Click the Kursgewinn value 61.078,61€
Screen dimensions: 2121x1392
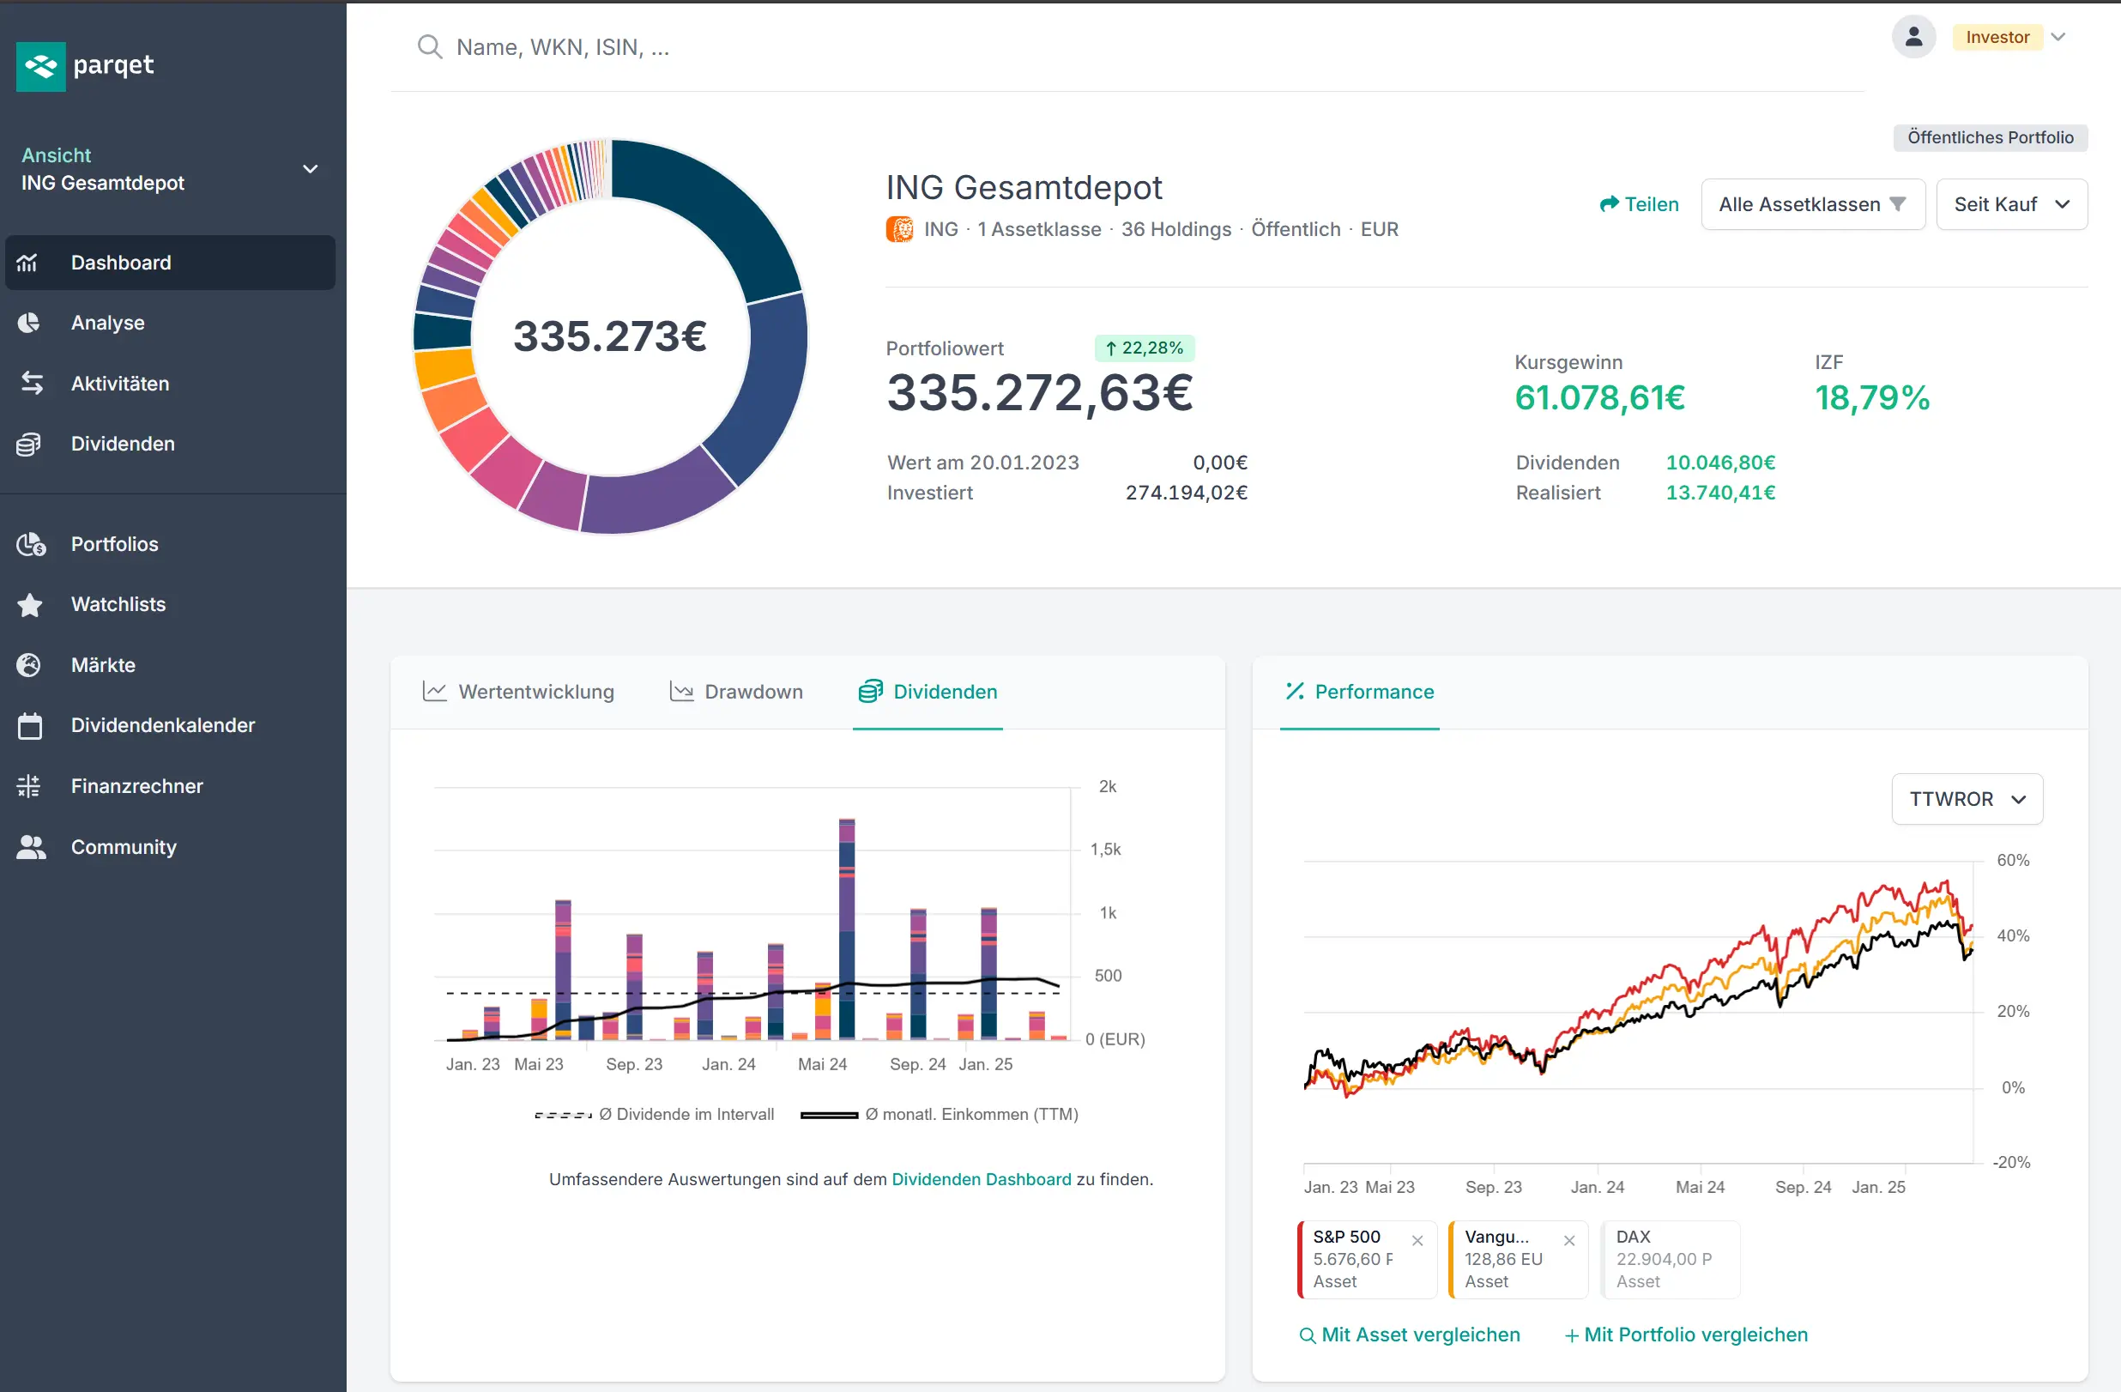point(1599,397)
